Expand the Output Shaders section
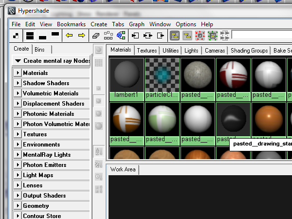 (x=18, y=196)
